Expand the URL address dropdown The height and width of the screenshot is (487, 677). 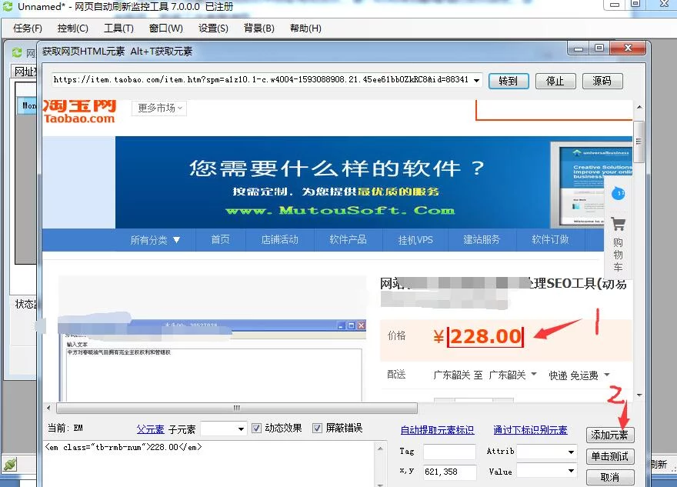coord(476,80)
